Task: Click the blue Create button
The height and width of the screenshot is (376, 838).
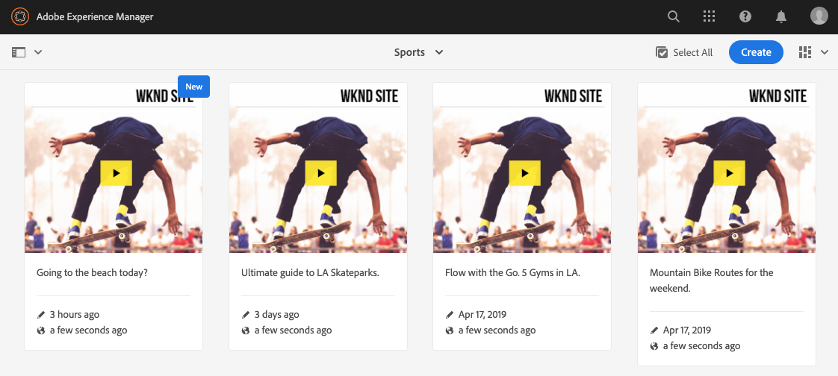Action: pyautogui.click(x=756, y=52)
